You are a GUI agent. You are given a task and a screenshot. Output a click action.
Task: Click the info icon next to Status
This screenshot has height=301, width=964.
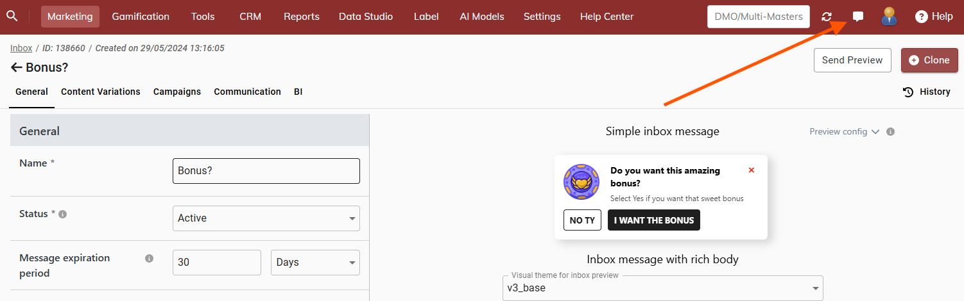63,215
